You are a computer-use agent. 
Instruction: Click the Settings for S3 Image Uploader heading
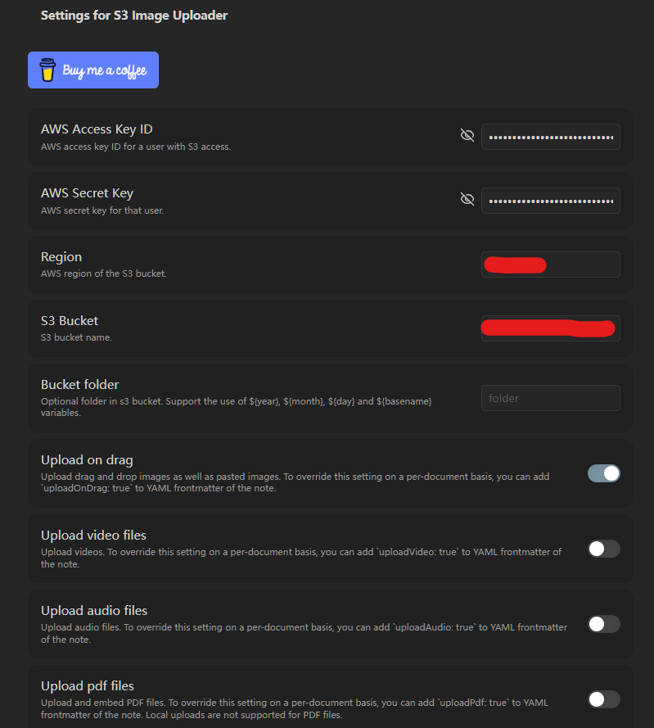(x=134, y=16)
